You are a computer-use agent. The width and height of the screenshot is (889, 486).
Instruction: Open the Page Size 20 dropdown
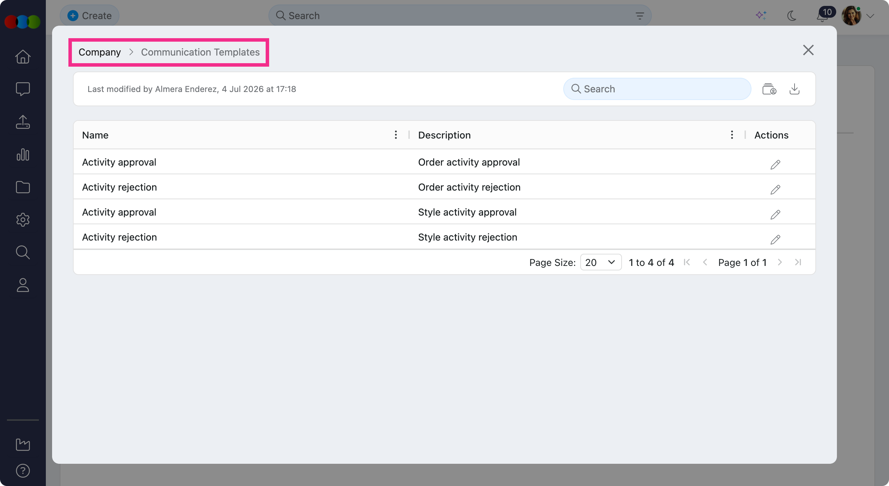[601, 262]
